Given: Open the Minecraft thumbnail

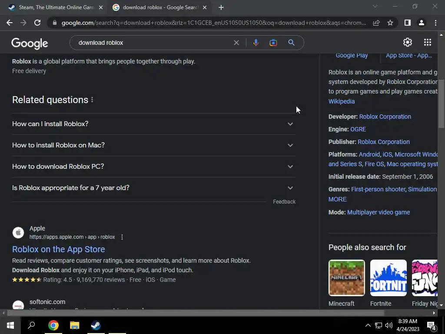Looking at the screenshot, I should coord(346,278).
